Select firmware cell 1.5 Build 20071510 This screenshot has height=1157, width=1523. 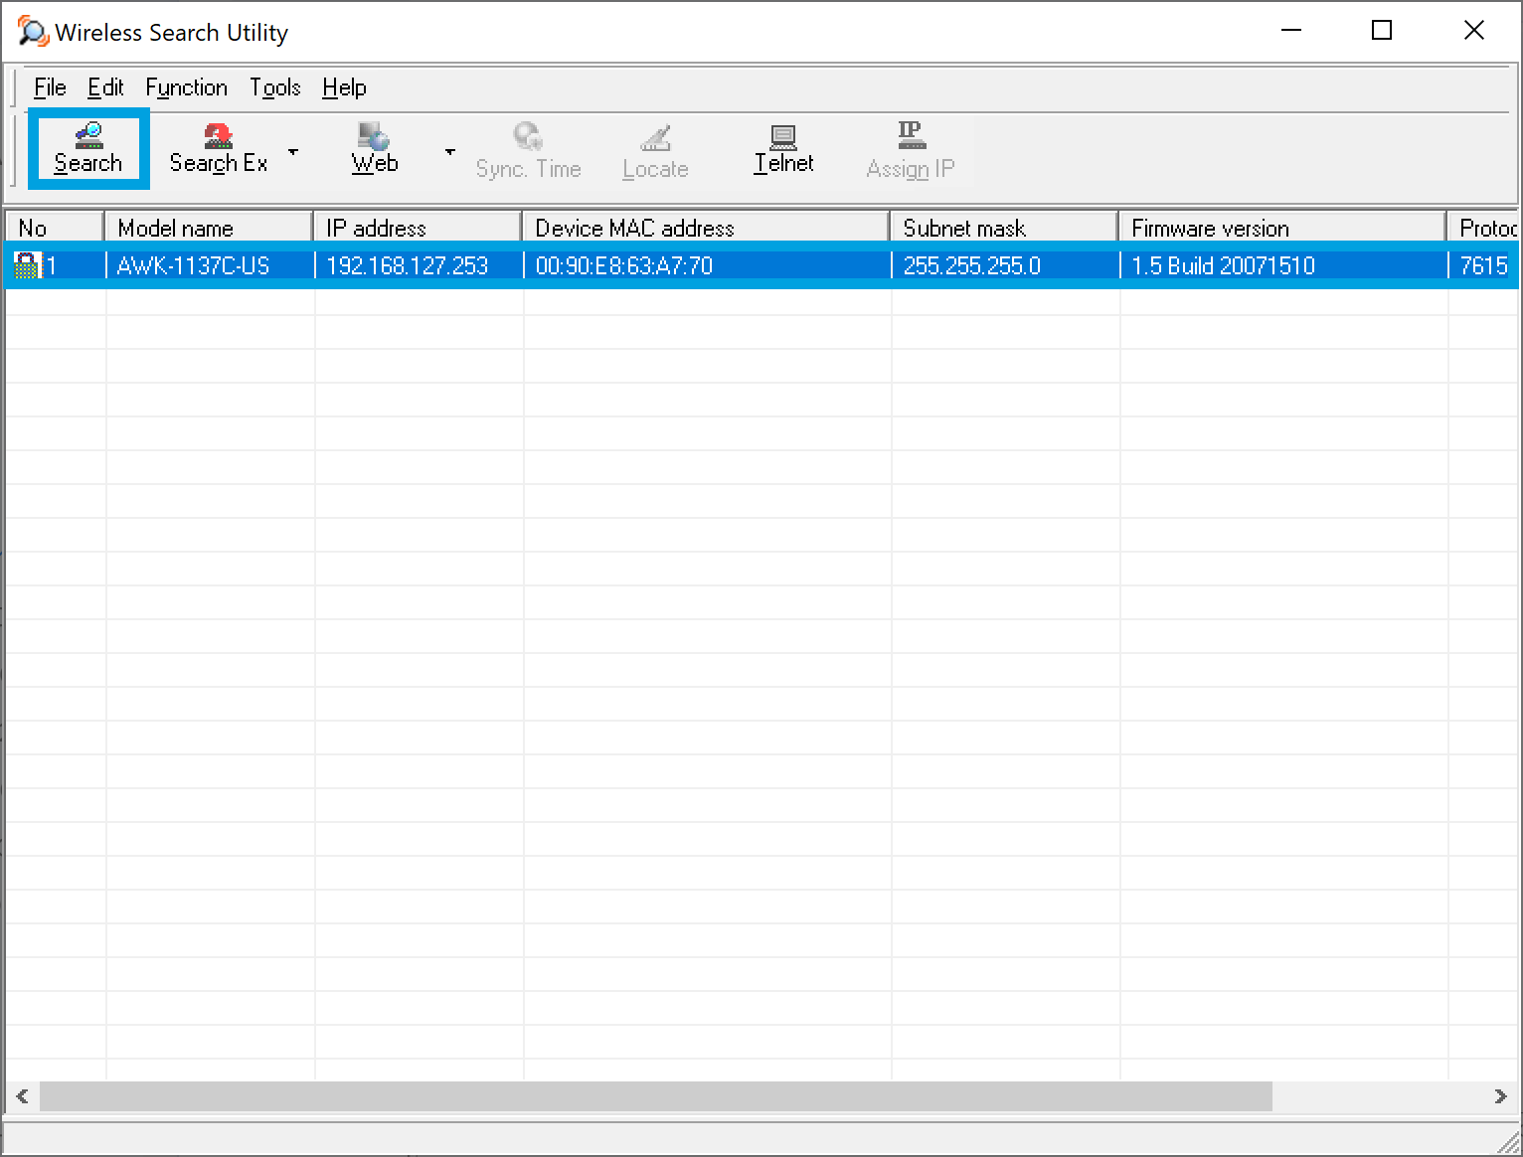click(1283, 265)
